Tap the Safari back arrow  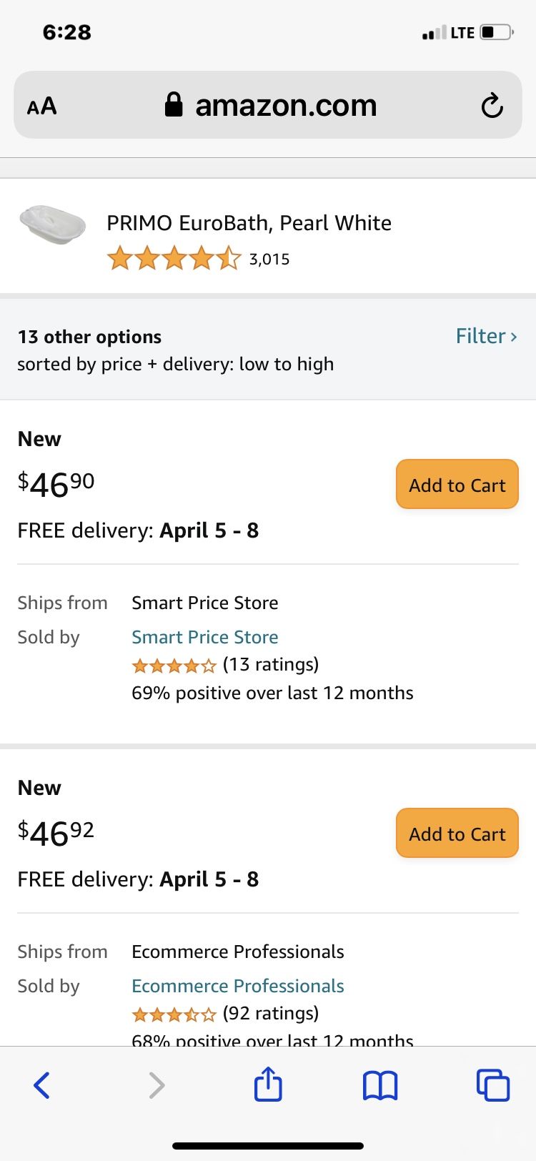[x=42, y=1085]
